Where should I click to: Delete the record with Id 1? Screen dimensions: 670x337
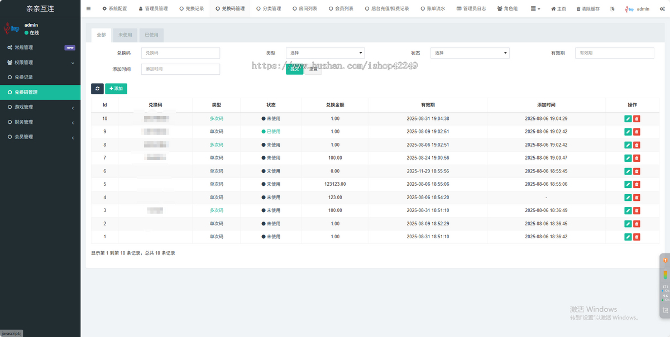tap(636, 237)
